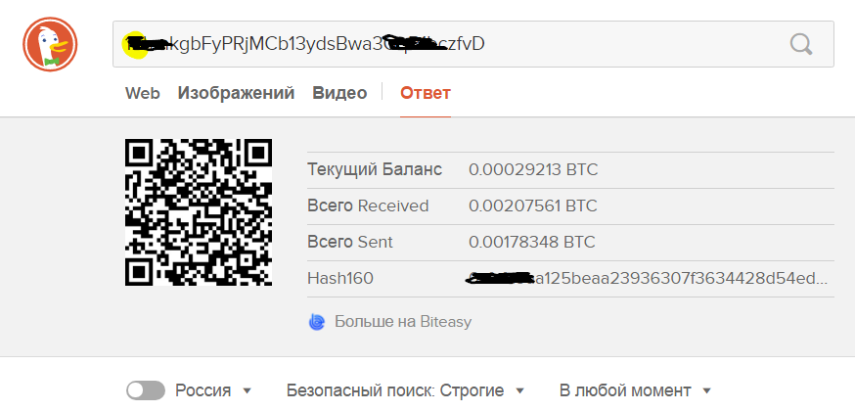Open the В любой момент time filter
This screenshot has height=411, width=855.
[x=635, y=390]
